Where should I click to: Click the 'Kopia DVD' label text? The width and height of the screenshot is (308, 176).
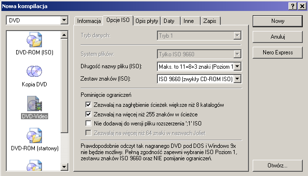(34, 84)
